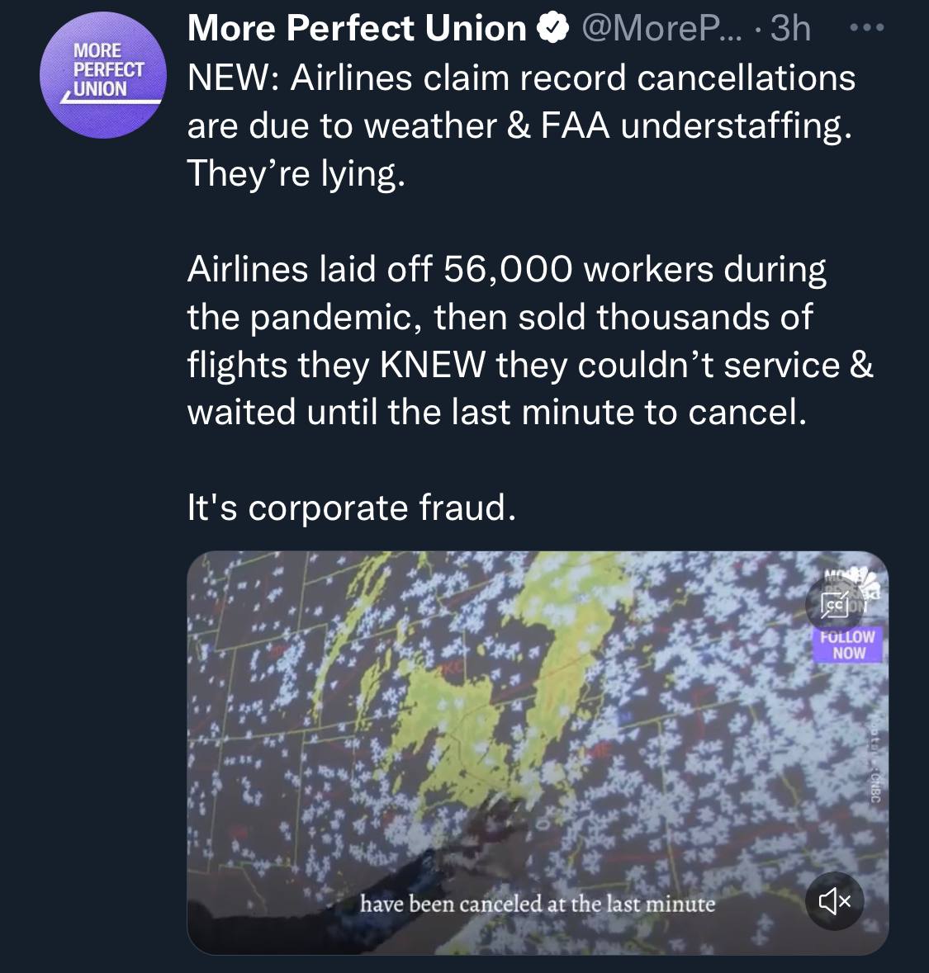Image resolution: width=929 pixels, height=973 pixels.
Task: Open the More Perfect Union display name
Action: (357, 30)
